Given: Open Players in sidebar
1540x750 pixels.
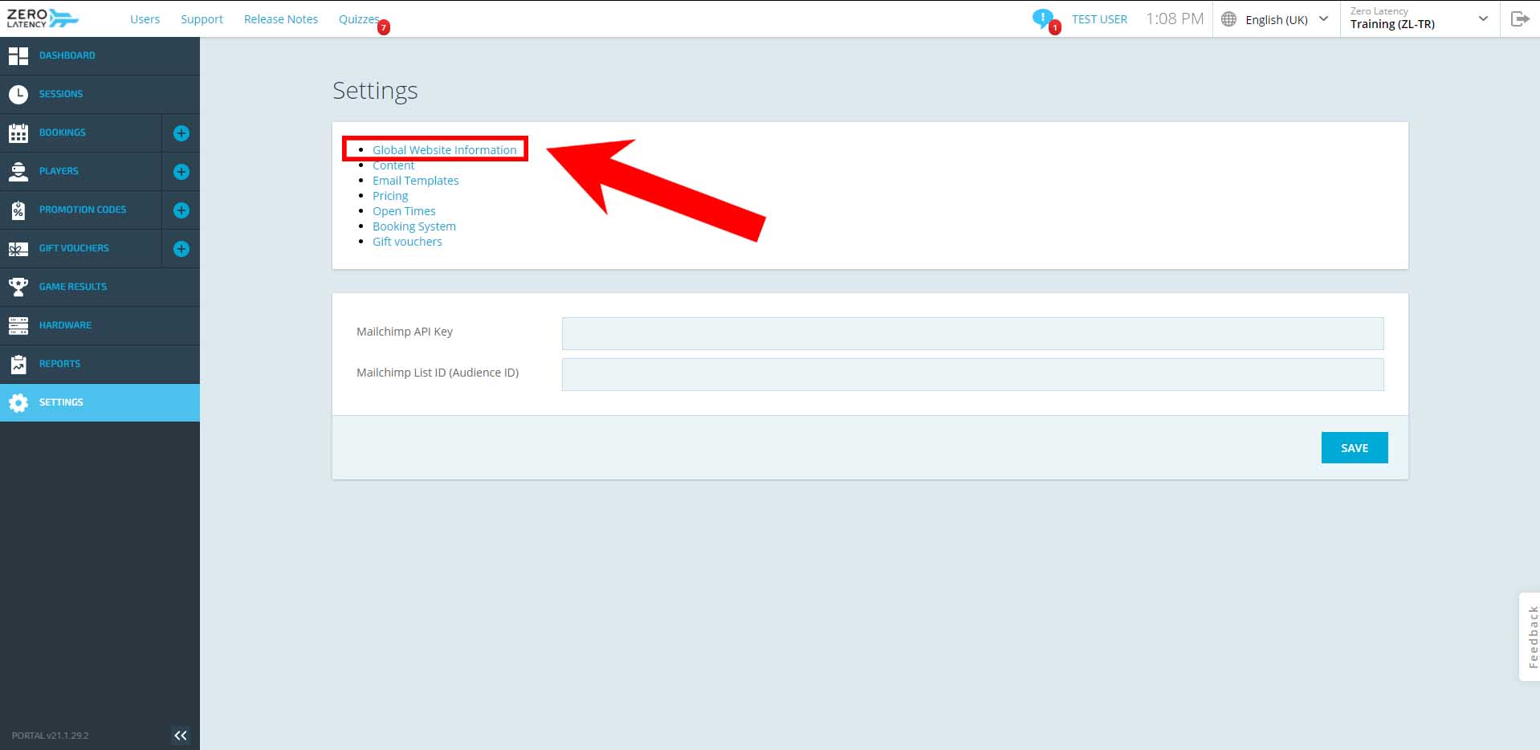Looking at the screenshot, I should point(59,171).
